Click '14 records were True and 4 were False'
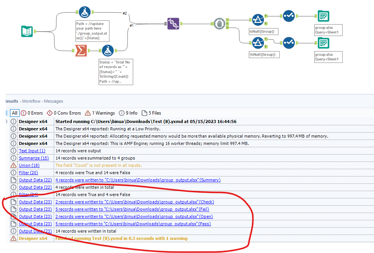Screen dimensions: 374x253 coord(93,195)
